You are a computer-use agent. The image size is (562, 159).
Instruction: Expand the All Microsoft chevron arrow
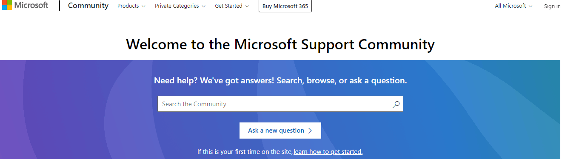[x=530, y=6]
